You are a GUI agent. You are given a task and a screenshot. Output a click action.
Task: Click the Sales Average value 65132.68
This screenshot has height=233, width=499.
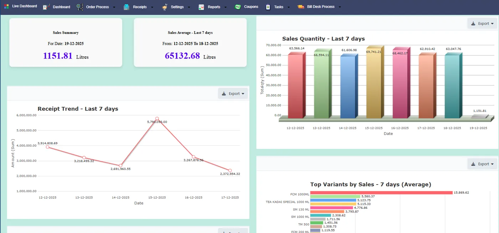pyautogui.click(x=182, y=56)
